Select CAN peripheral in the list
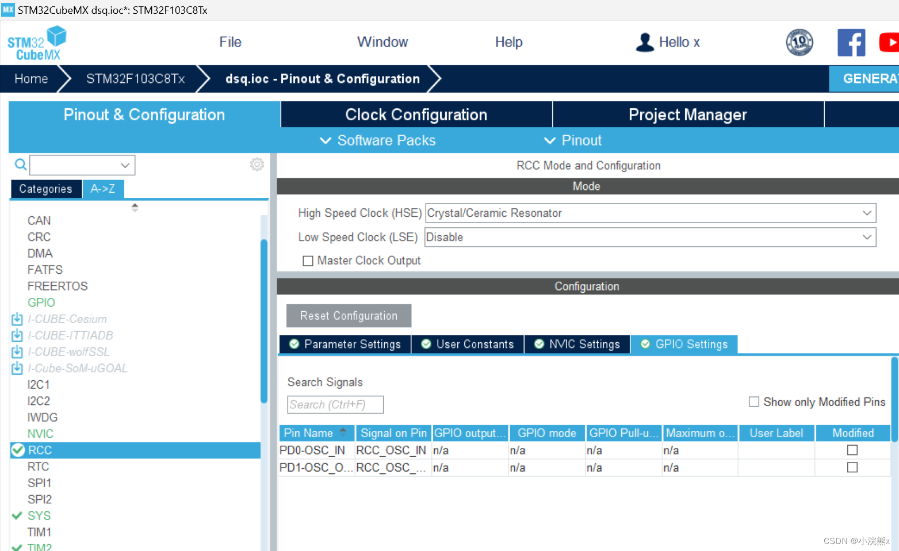This screenshot has height=551, width=899. pos(39,220)
